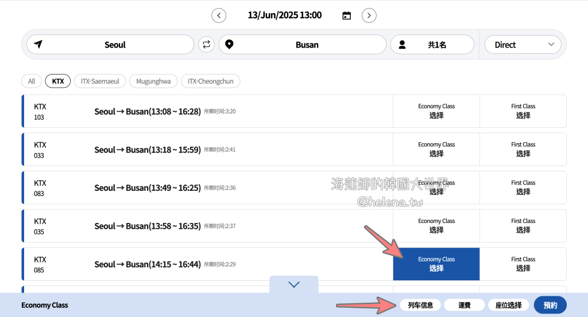588x317 pixels.
Task: Choose First Class for KTX 085
Action: tap(523, 264)
